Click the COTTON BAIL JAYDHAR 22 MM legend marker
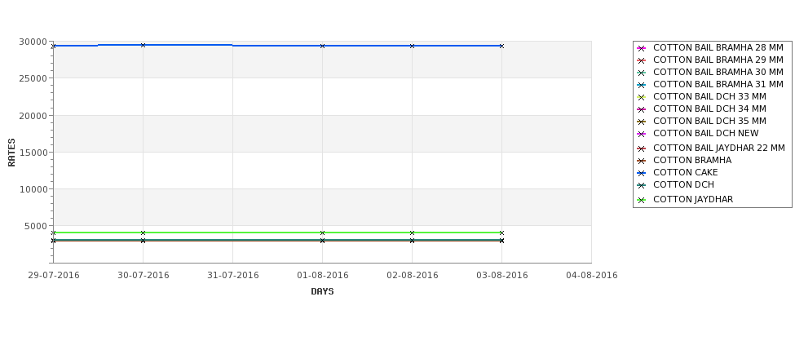795x350 pixels. [x=642, y=148]
